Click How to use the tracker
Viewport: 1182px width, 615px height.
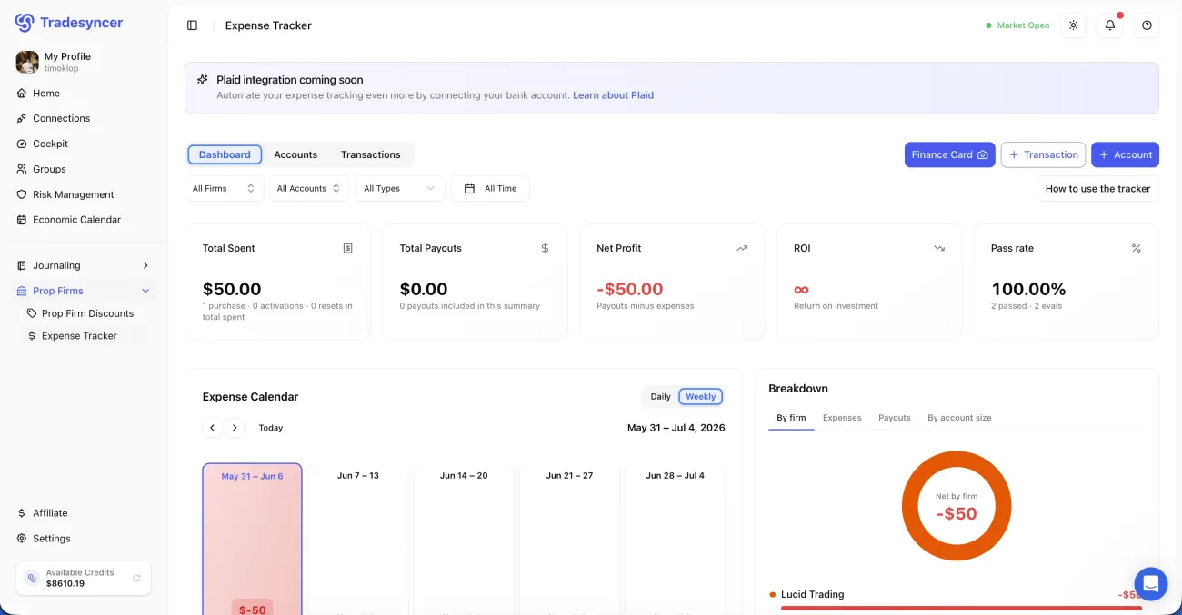[x=1097, y=189]
